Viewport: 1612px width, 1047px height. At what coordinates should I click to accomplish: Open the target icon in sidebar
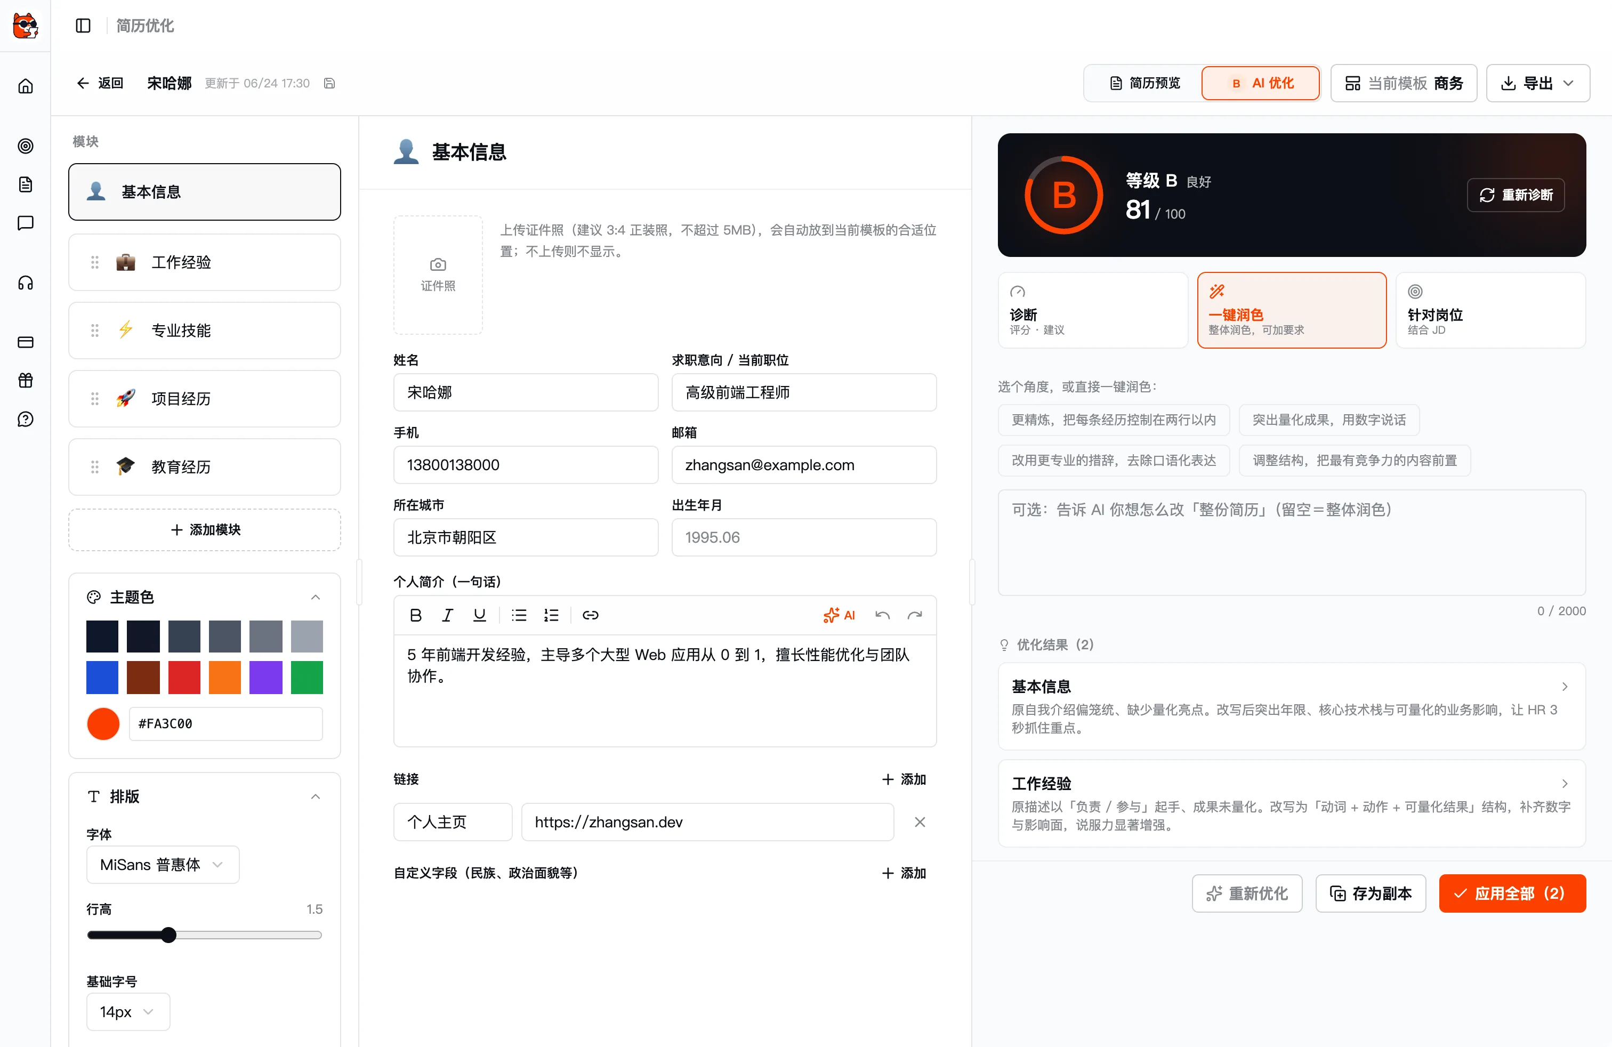[x=26, y=146]
